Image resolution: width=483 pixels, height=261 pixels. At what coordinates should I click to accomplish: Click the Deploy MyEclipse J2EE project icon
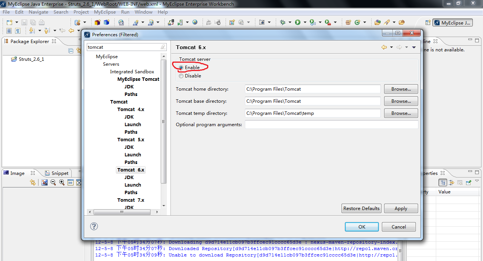[x=171, y=22]
